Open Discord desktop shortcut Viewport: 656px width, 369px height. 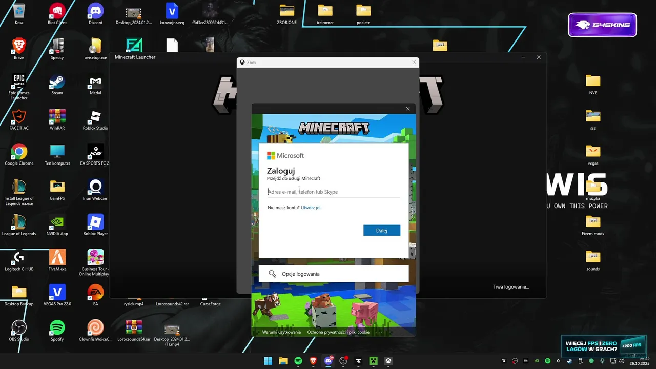95,14
